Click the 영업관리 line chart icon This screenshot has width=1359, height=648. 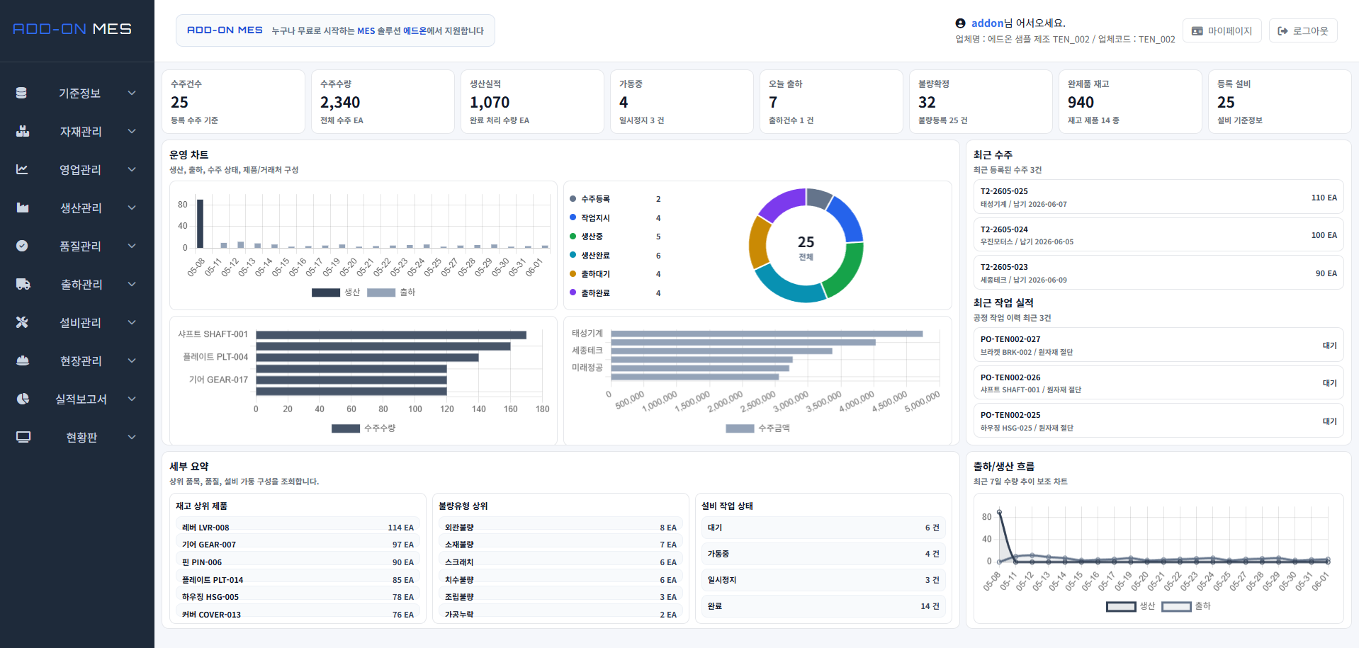[22, 169]
